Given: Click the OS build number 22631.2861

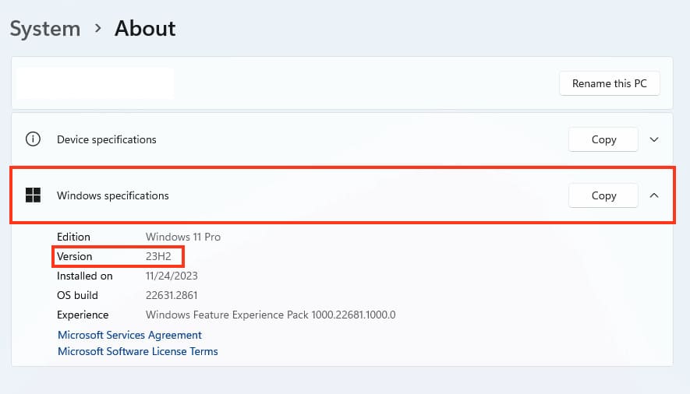Looking at the screenshot, I should tap(173, 295).
